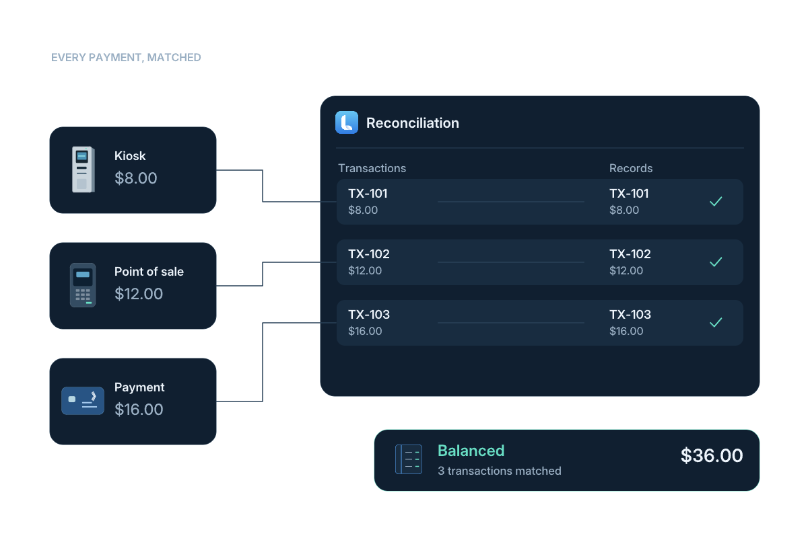Click the "3 transactions matched" text
Screen dimensions: 808x538
coord(500,471)
